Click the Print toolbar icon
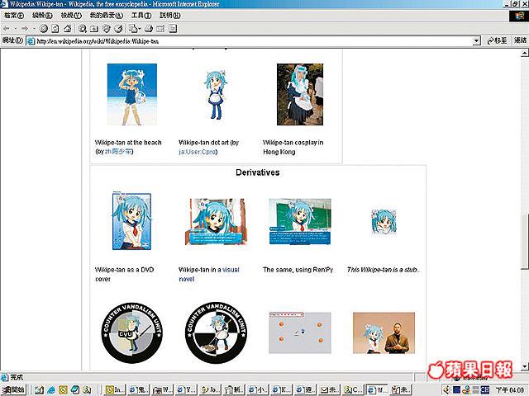Image resolution: width=529 pixels, height=396 pixels. tap(150, 28)
